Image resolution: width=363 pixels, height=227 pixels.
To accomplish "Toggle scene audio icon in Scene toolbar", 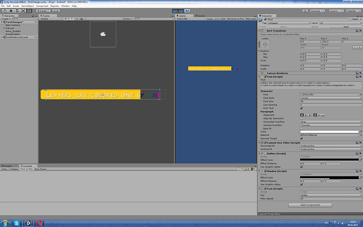I will [77, 19].
